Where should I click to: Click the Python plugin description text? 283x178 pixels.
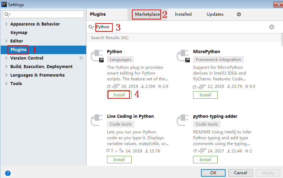pos(137,73)
